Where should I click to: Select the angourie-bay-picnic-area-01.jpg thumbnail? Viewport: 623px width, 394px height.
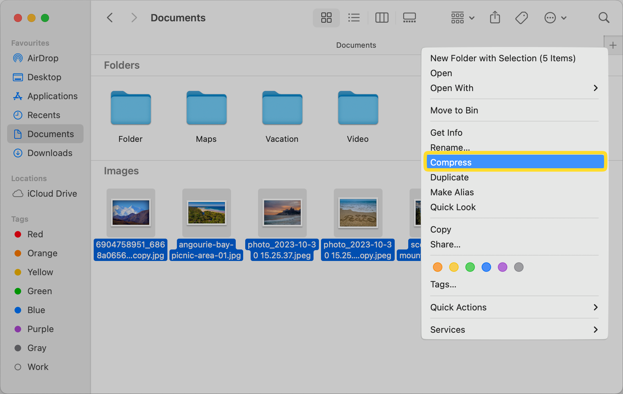(x=206, y=213)
